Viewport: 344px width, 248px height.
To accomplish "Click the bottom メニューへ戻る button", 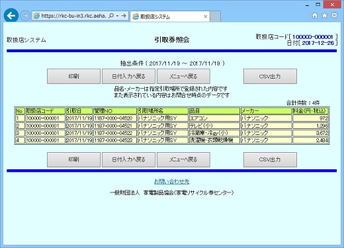I will pos(183,159).
